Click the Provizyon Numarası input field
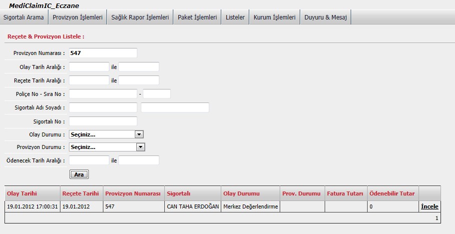This screenshot has width=455, height=234. click(x=103, y=53)
